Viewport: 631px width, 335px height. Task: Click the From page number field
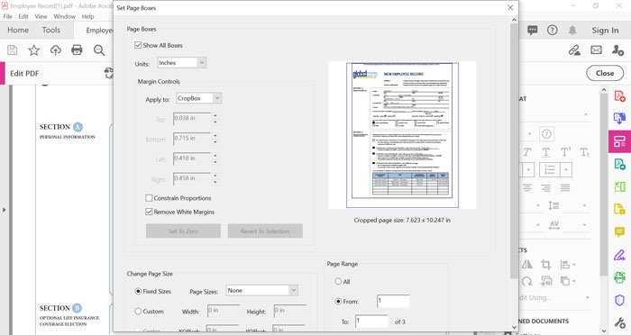(393, 301)
